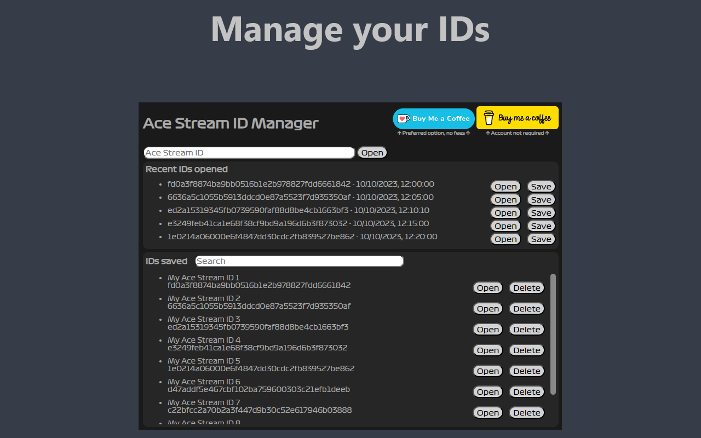Delete saved My Ace Stream ID 4
701x438 pixels.
(527, 350)
